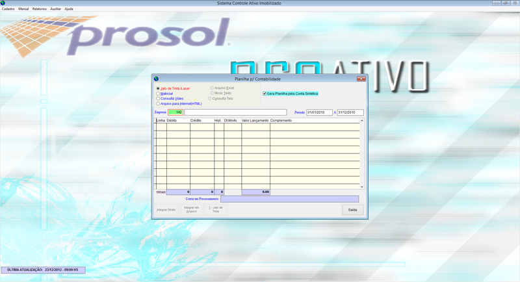Click the 1 - Jato de Tinta button
520x282 pixels.
216,210
